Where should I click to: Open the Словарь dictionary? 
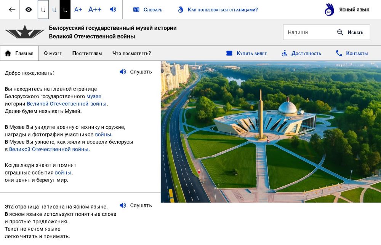(x=148, y=10)
